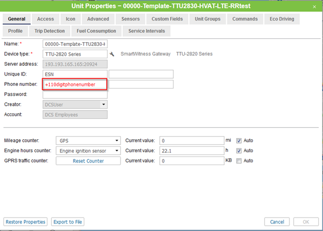Close the Unit Properties dialog
323x231 pixels.
click(x=314, y=7)
